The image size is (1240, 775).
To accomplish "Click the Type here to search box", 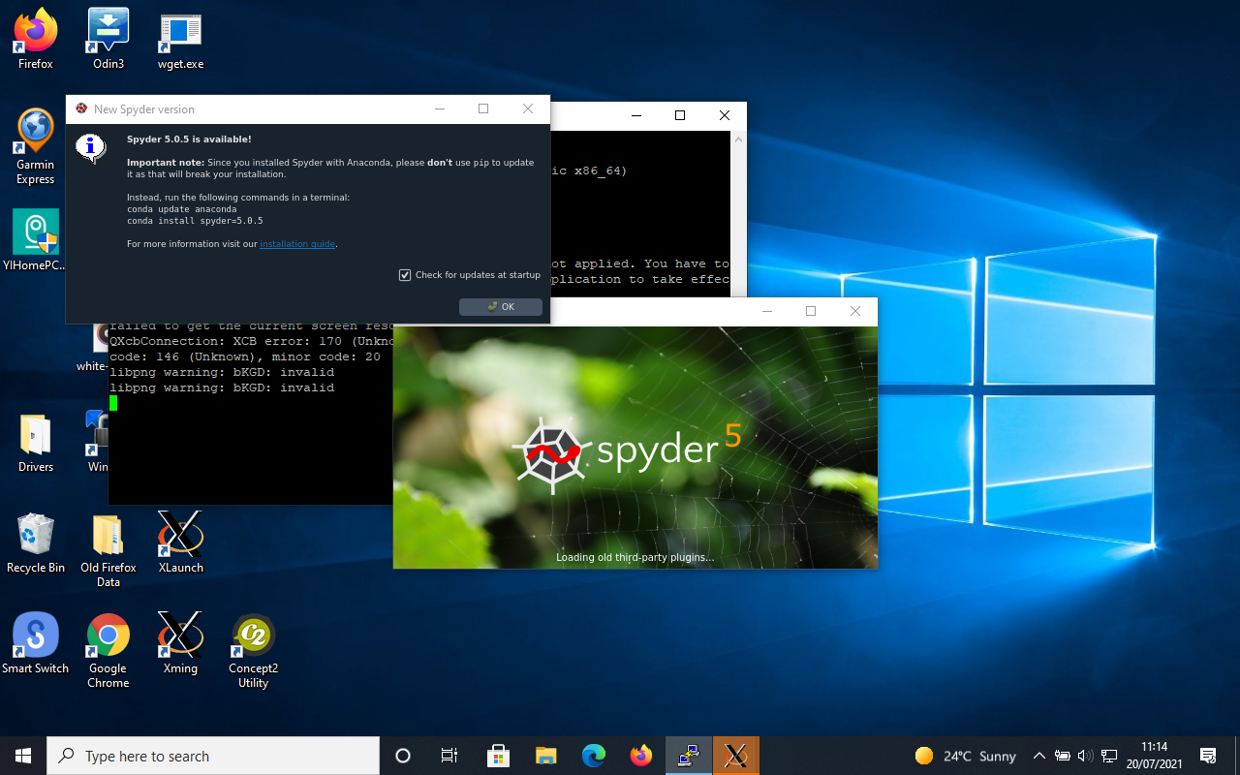I will click(x=213, y=756).
